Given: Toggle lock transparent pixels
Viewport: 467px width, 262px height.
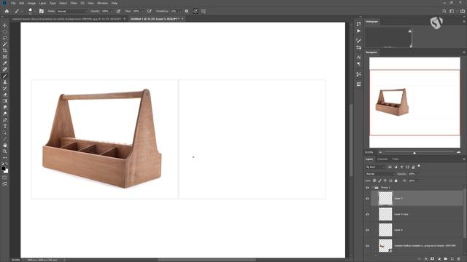Looking at the screenshot, I should tap(374, 180).
